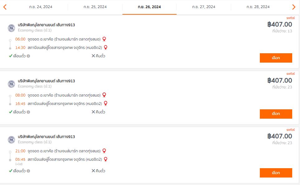The image size is (300, 185).
Task: Open map pin for 05:45 arrival station
Action: [106, 159]
